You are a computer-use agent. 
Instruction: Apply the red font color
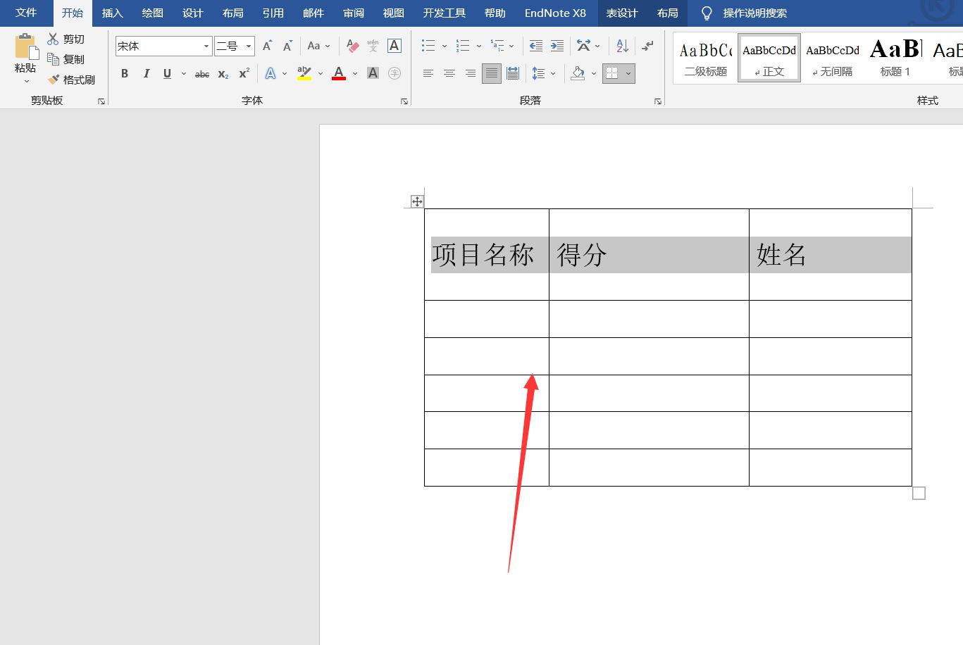[339, 73]
